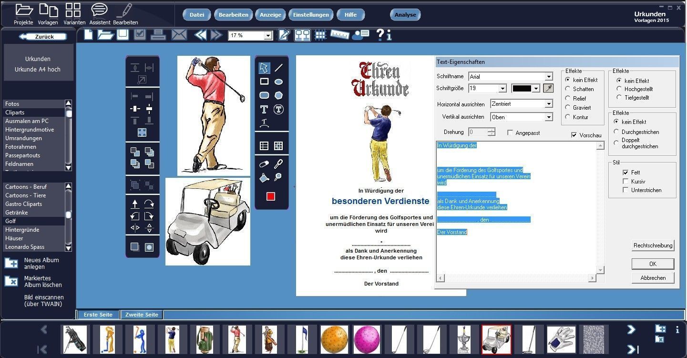This screenshot has width=687, height=358.
Task: Select the Schatten effect radio button
Action: pyautogui.click(x=568, y=89)
